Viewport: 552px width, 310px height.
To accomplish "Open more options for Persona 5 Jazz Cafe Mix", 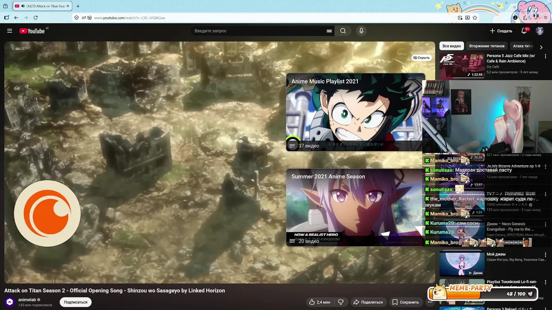I will pos(546,56).
